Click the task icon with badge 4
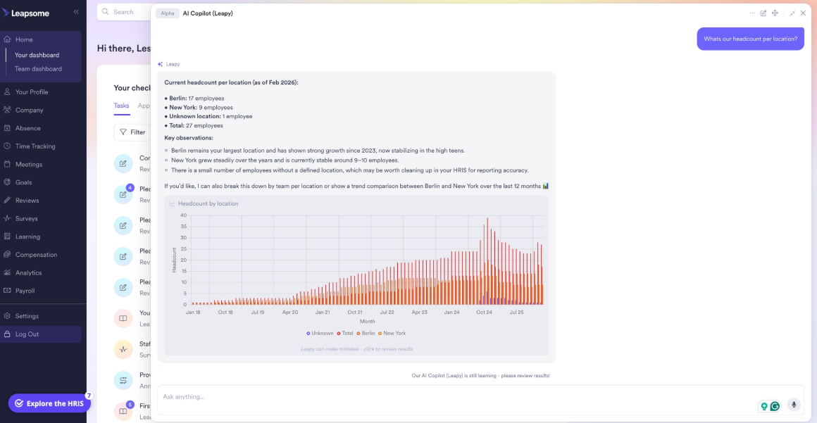 click(x=123, y=195)
